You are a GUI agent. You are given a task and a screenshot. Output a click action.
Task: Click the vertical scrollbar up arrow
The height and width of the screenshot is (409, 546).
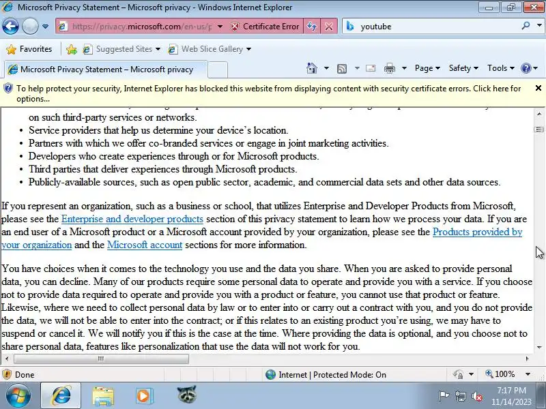539,114
